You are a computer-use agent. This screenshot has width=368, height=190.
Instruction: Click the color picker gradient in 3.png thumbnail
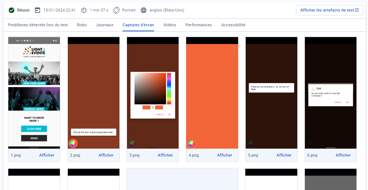[150, 88]
